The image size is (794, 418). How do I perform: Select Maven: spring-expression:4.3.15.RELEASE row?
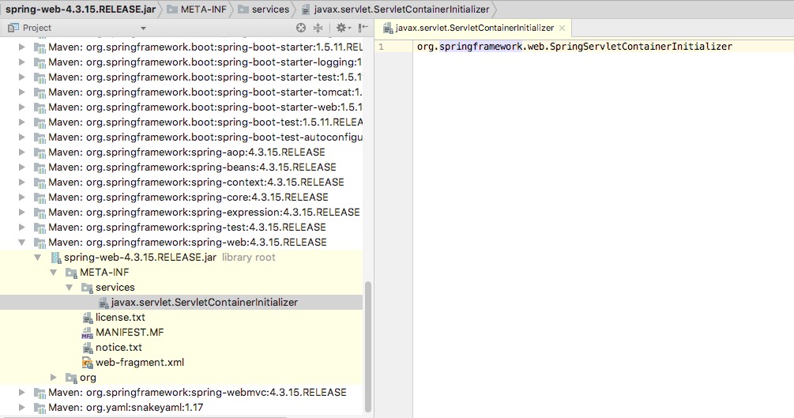[181, 213]
